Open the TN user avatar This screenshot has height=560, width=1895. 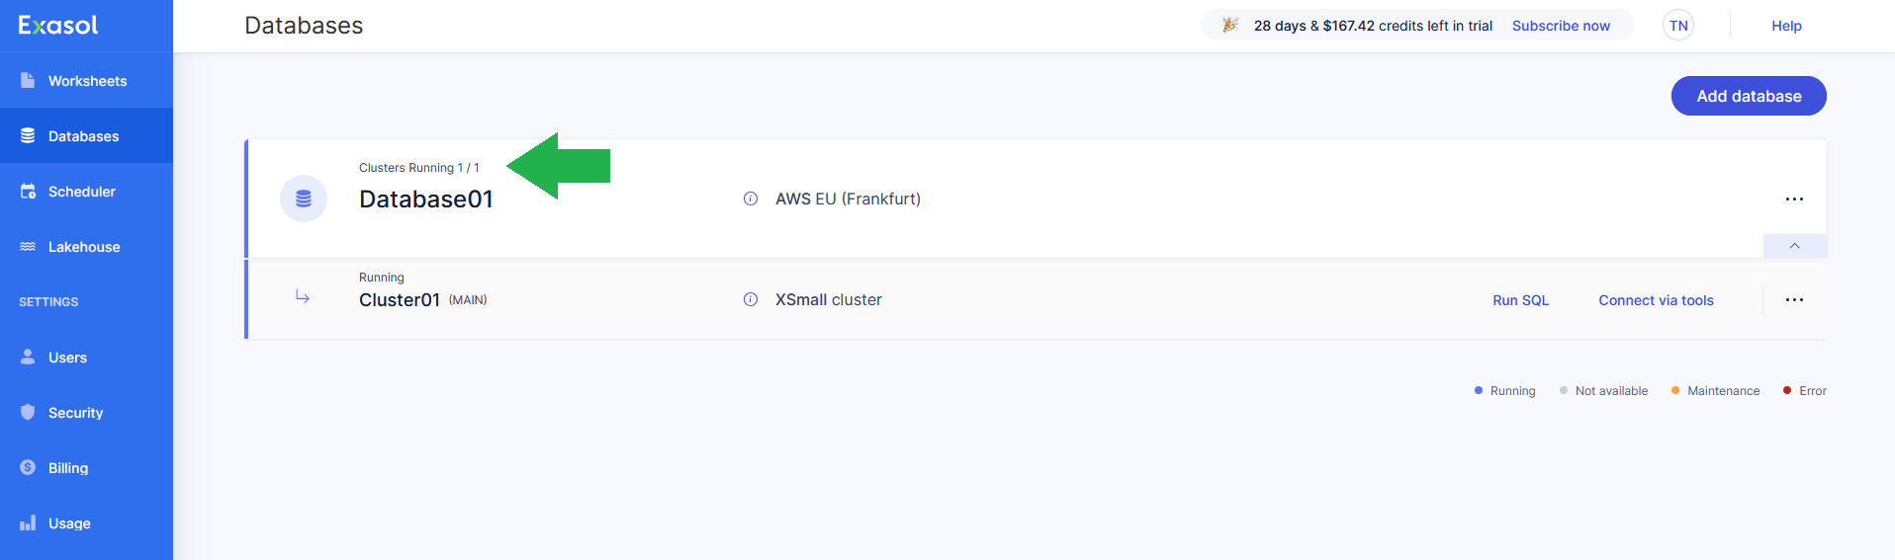pos(1678,26)
